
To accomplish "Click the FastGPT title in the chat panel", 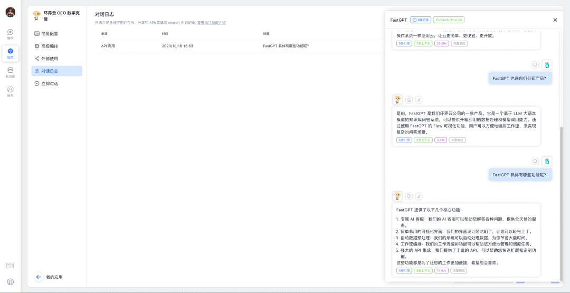I will click(x=398, y=20).
